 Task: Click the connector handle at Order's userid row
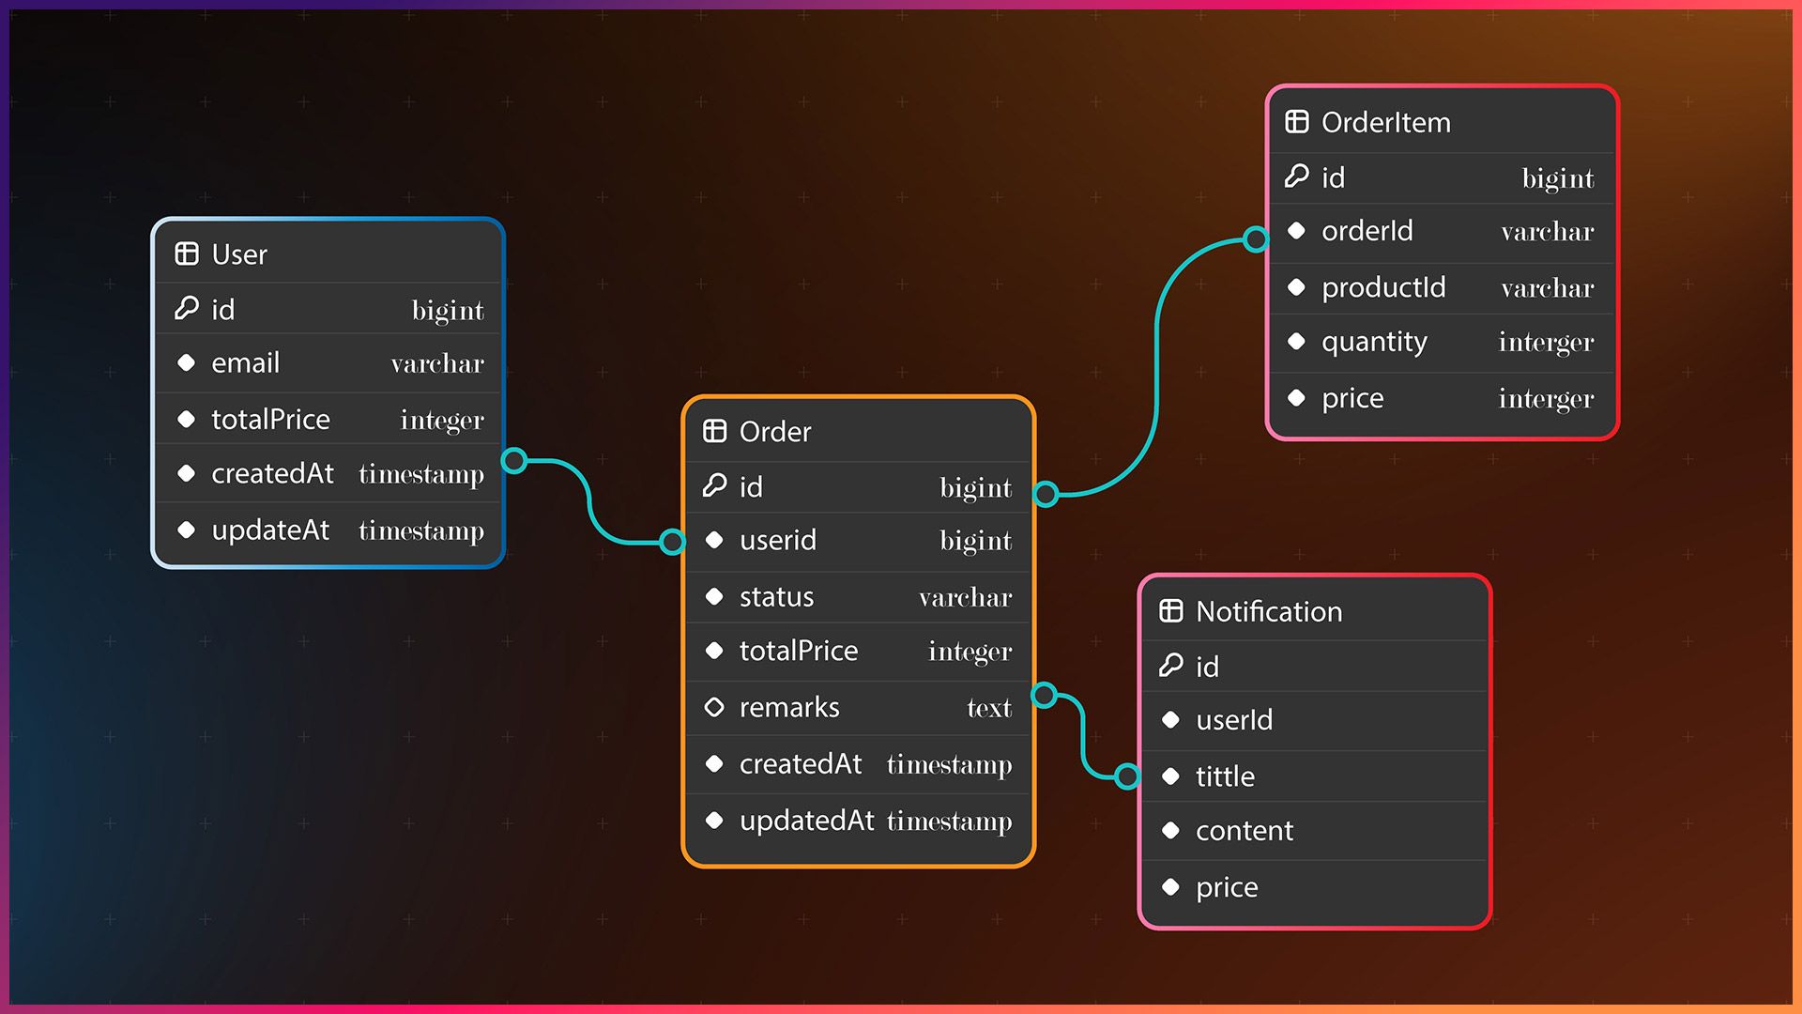click(x=672, y=542)
